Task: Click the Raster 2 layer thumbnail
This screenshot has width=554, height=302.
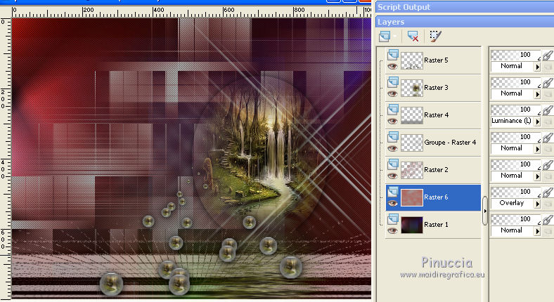Action: coord(412,170)
